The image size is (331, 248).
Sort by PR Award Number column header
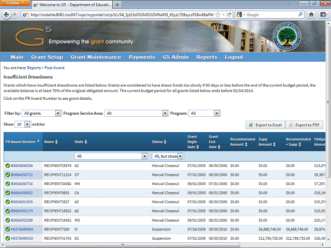point(23,142)
